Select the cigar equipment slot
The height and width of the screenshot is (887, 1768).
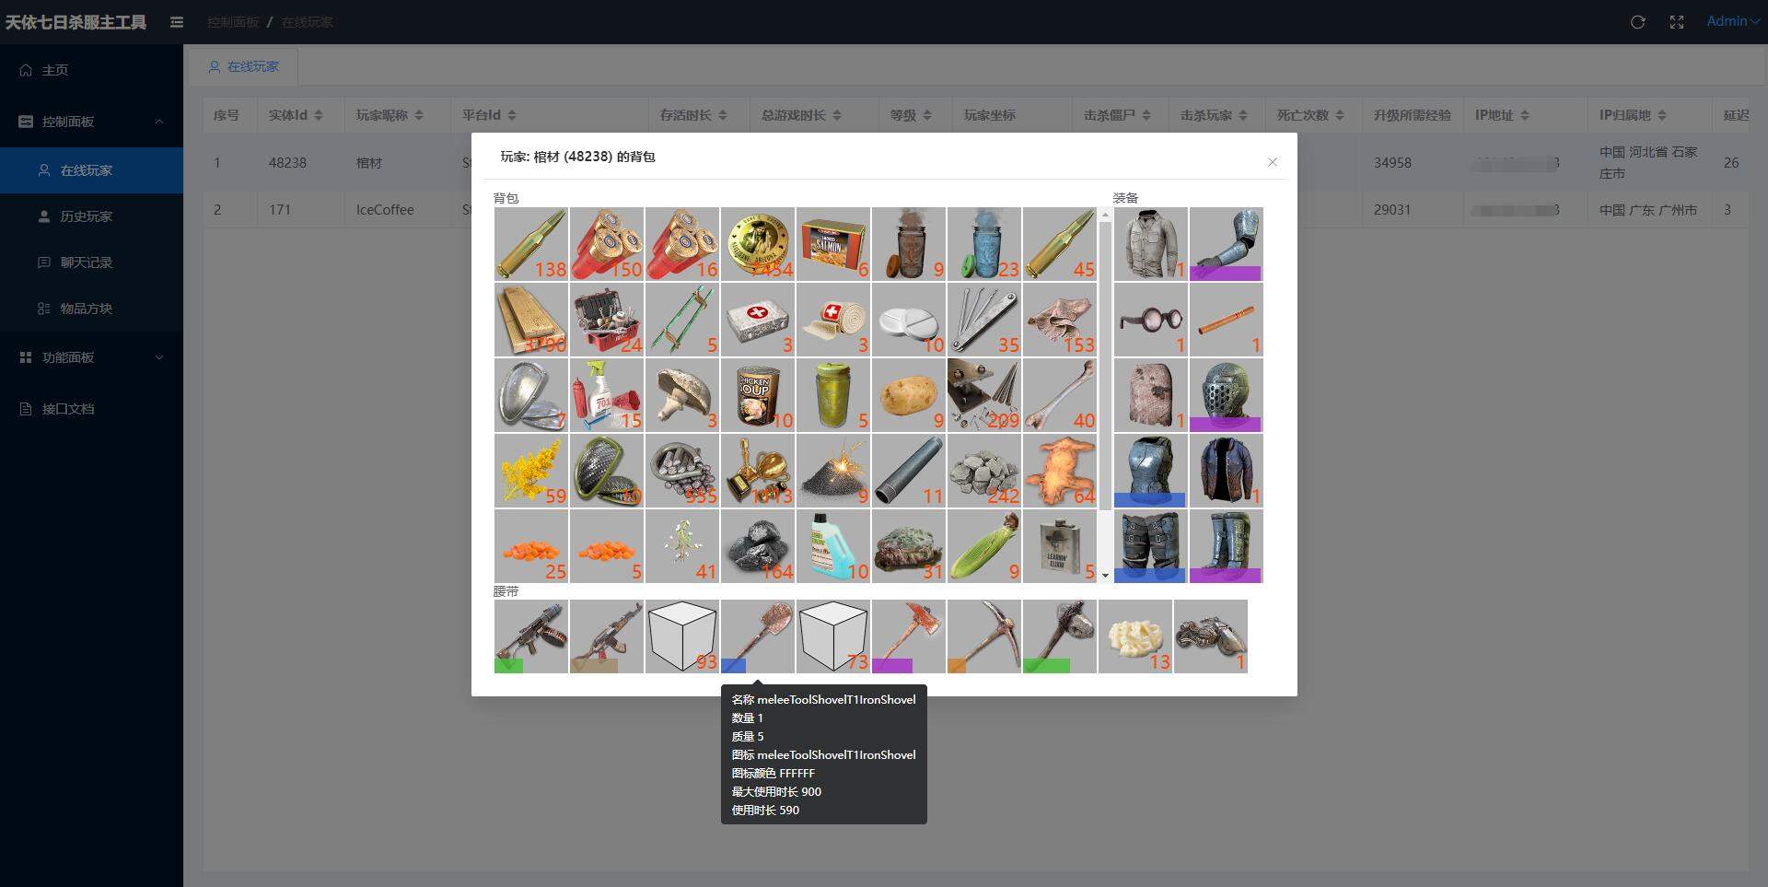(1226, 320)
